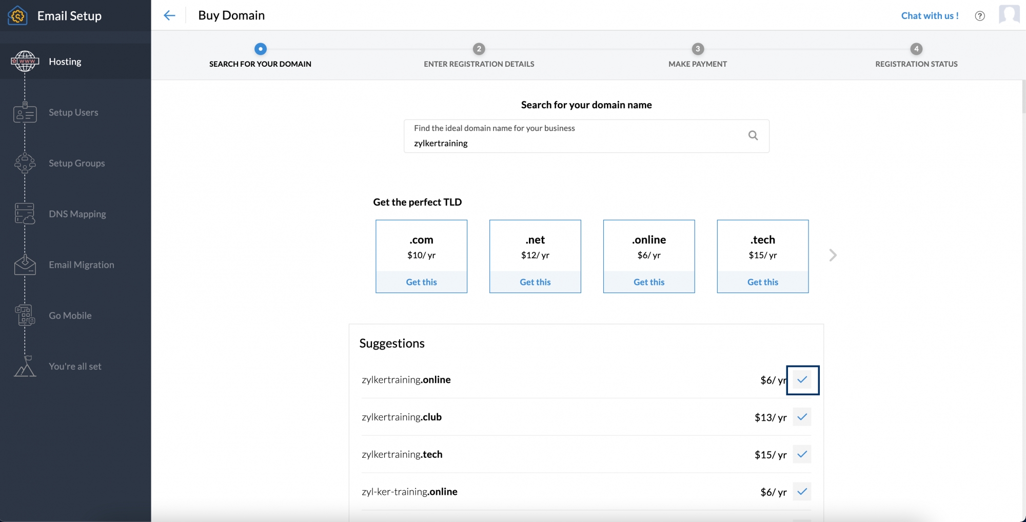
Task: Select the checkmark next to zylkertraining.online
Action: tap(802, 380)
